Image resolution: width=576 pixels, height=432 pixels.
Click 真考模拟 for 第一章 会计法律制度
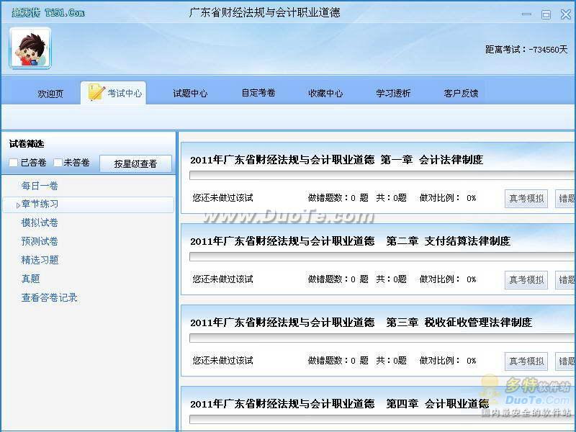[526, 199]
